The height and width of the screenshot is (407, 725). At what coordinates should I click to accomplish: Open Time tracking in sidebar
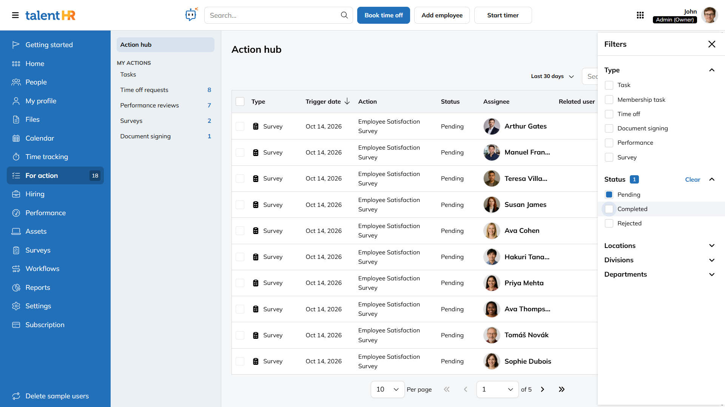pos(55,157)
